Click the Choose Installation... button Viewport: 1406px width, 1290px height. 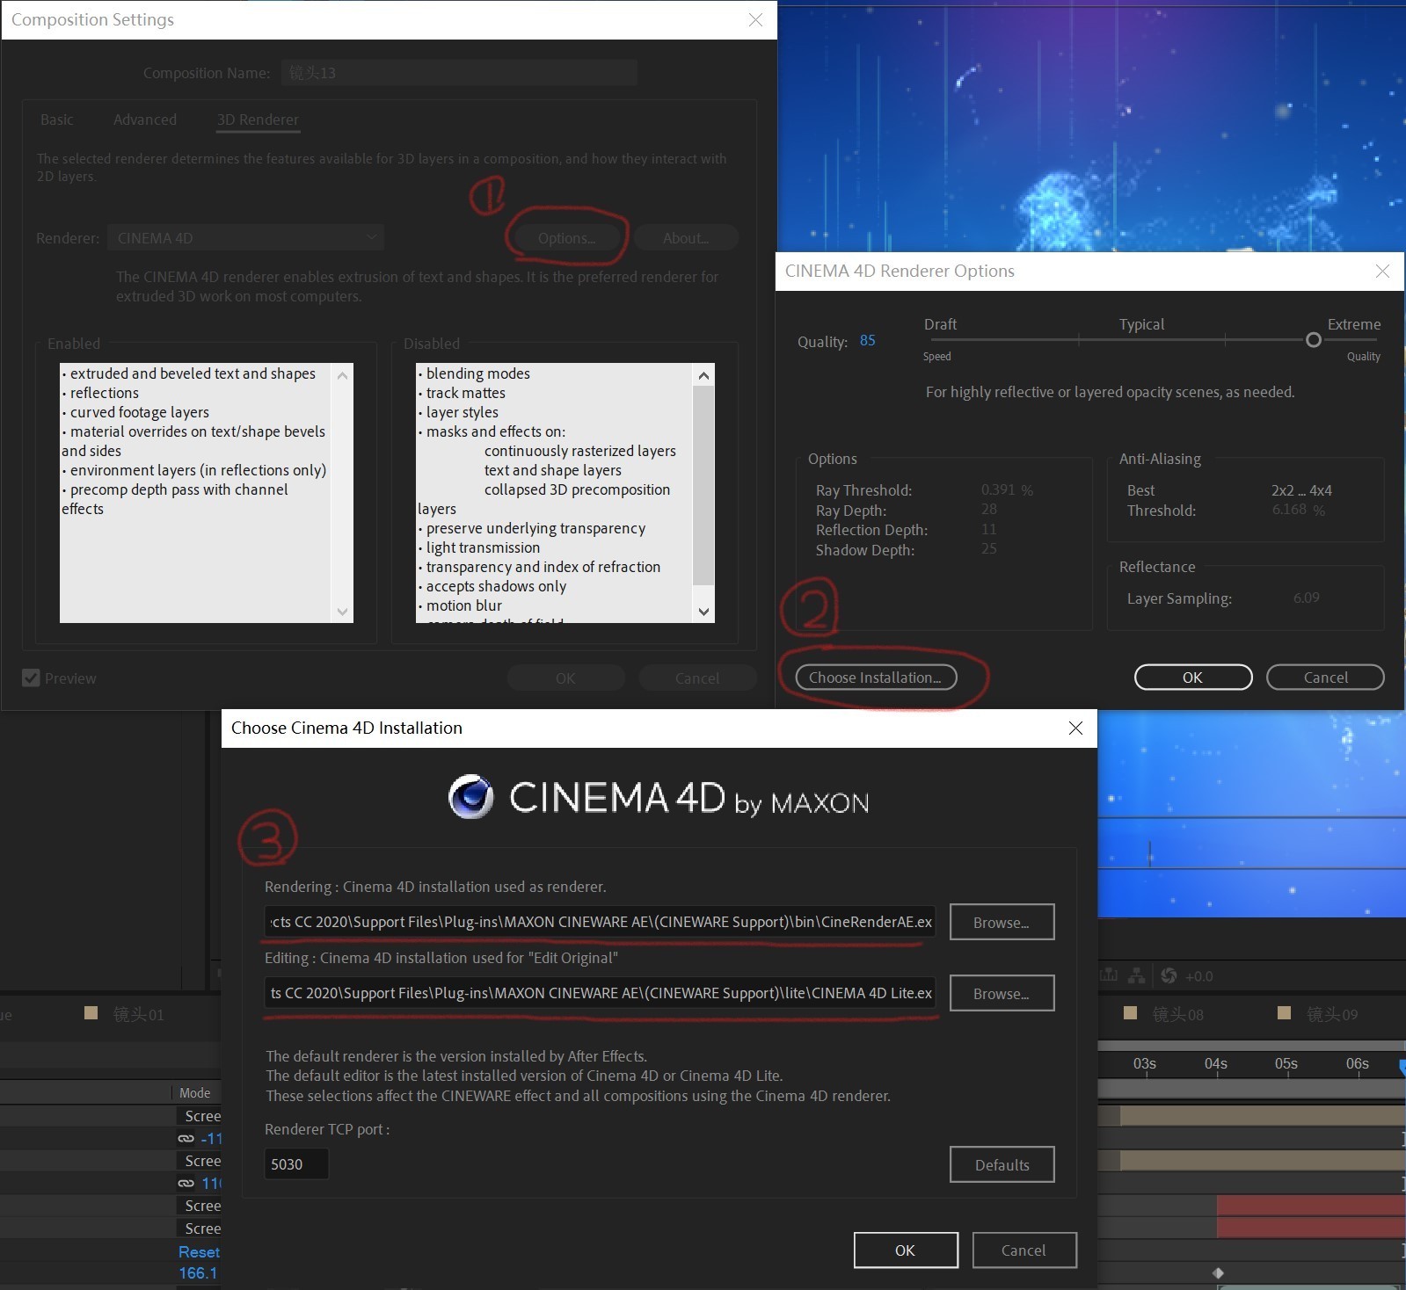coord(876,677)
